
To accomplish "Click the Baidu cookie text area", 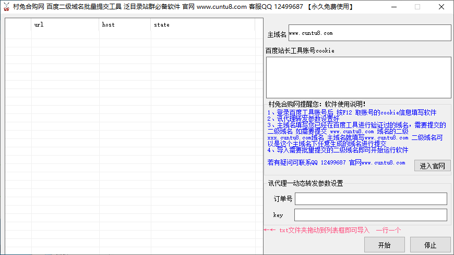I will (x=359, y=78).
